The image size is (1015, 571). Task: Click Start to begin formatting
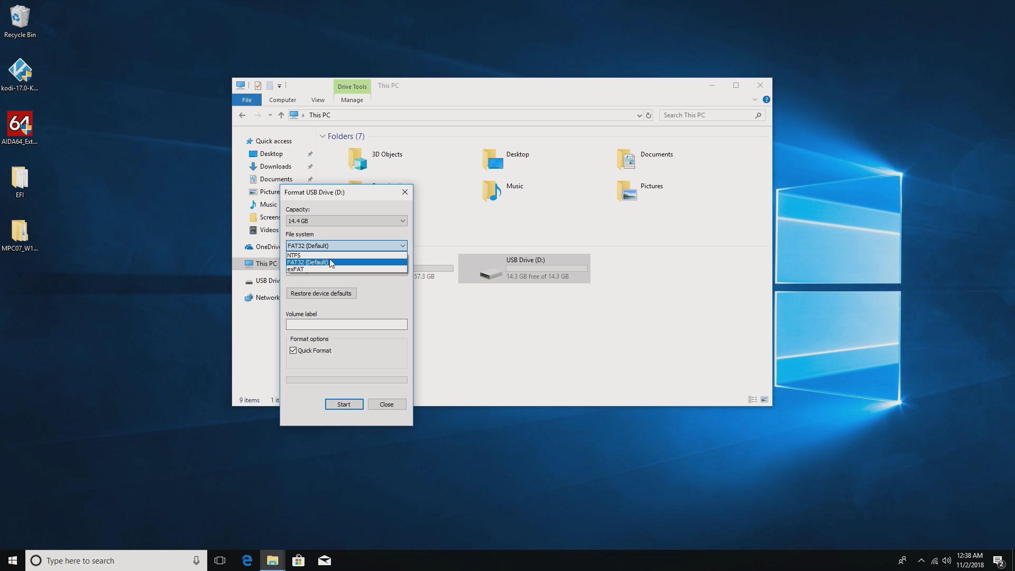[344, 404]
